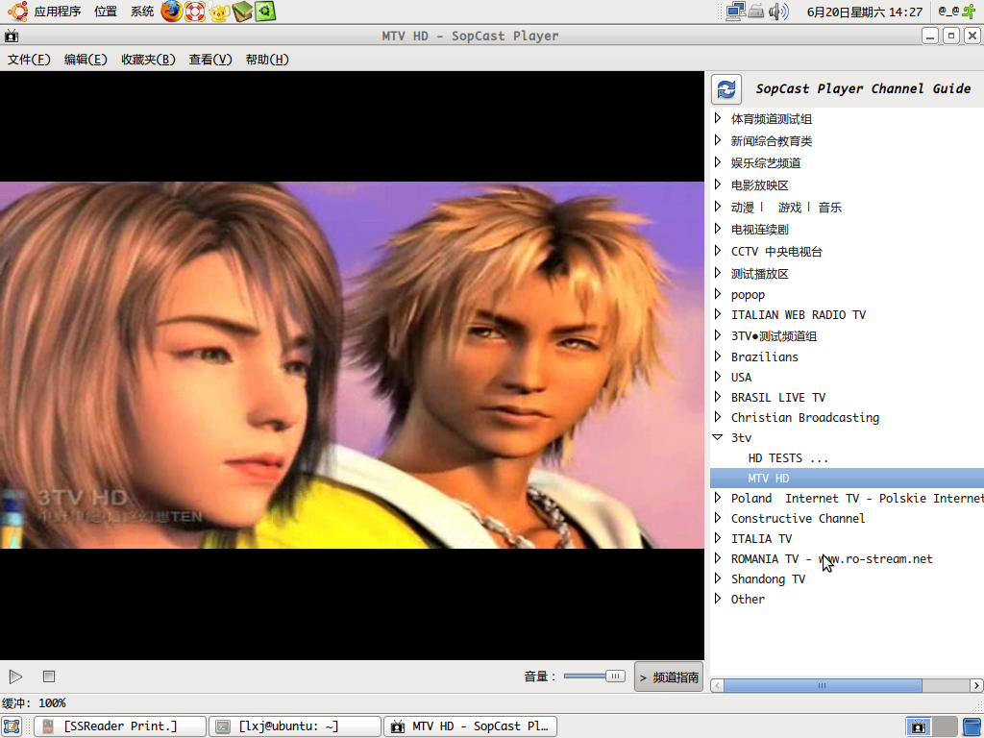The height and width of the screenshot is (738, 984).
Task: Open the 系统 panel menu
Action: point(142,12)
